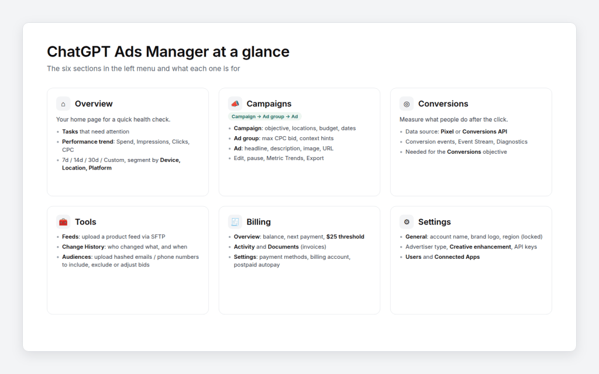This screenshot has width=599, height=374.
Task: Click the Conversions target icon
Action: (x=407, y=104)
